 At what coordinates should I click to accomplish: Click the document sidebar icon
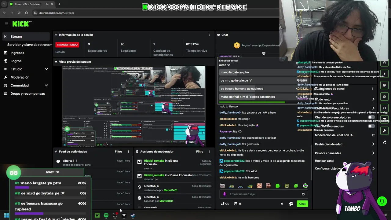point(384,85)
